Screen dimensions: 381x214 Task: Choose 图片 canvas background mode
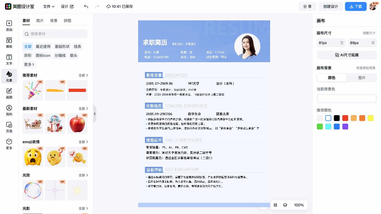pyautogui.click(x=362, y=78)
